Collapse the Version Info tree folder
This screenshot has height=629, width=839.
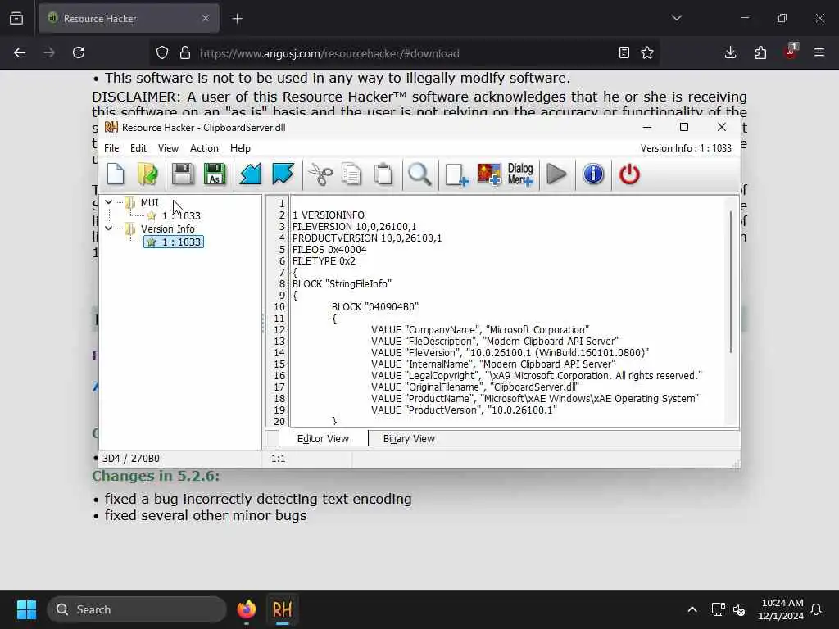click(109, 229)
